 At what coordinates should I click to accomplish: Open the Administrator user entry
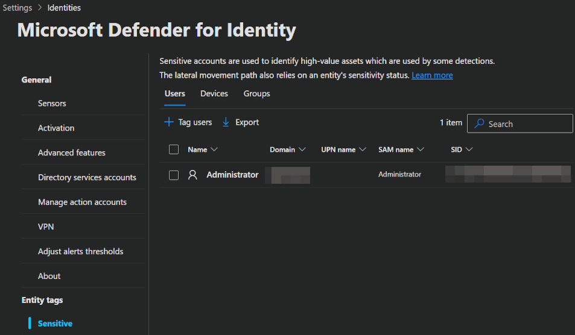pos(232,175)
